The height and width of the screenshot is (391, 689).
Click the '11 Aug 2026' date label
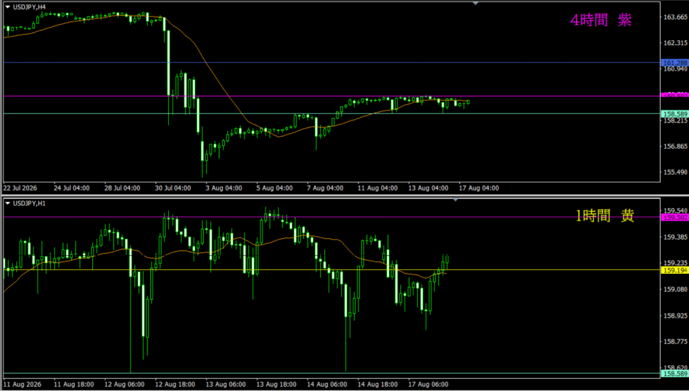22,384
